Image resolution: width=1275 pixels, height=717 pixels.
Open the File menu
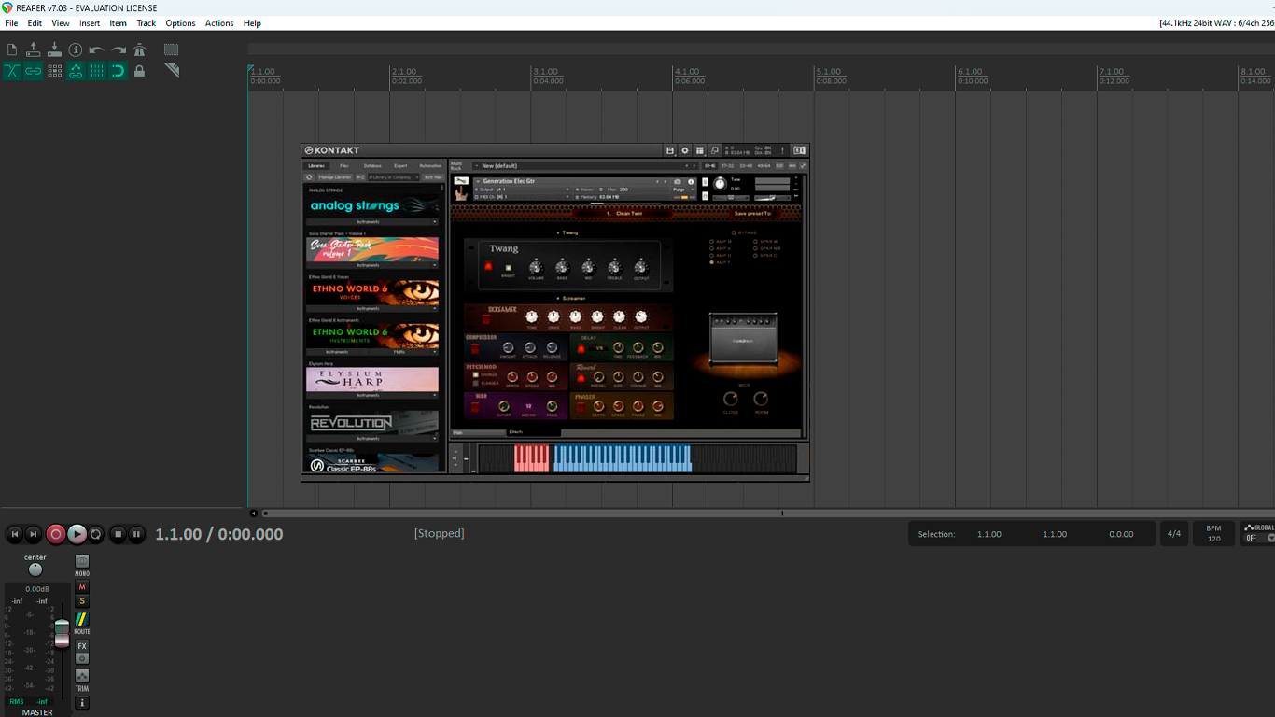tap(11, 23)
